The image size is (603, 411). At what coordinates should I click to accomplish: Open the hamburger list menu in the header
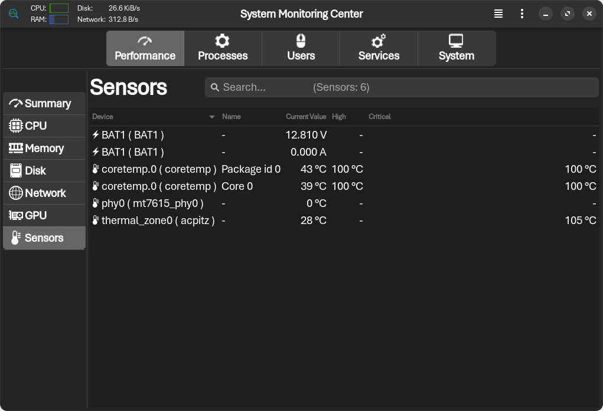coord(498,14)
